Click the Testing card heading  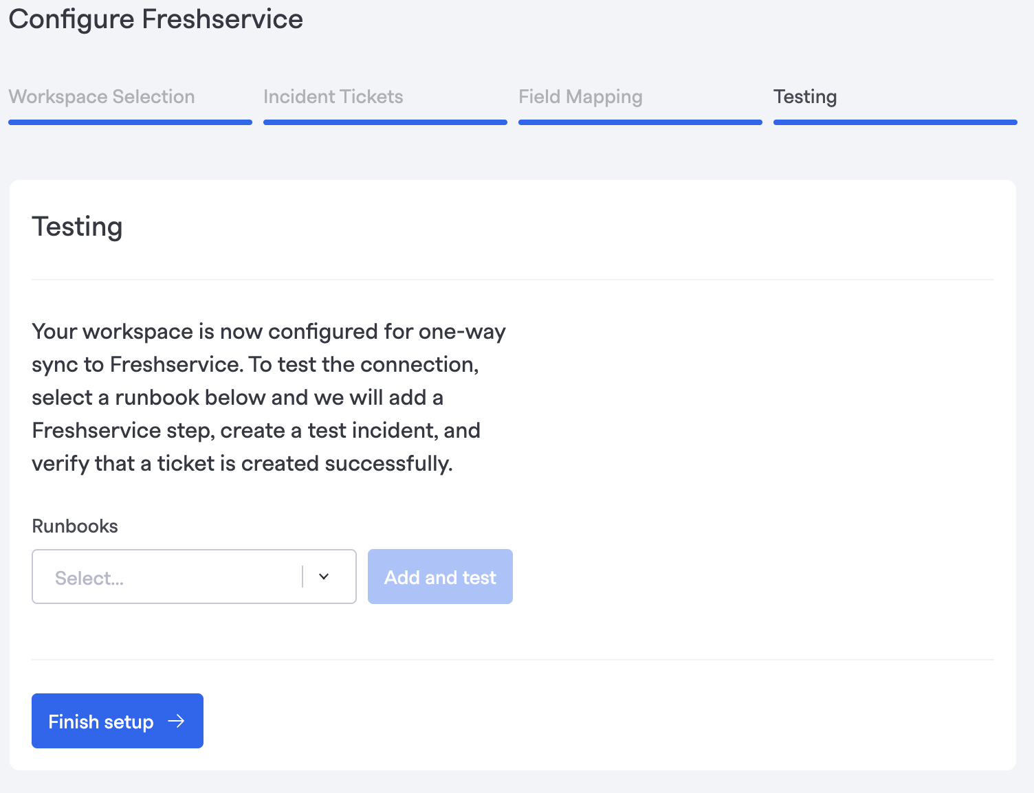point(77,227)
